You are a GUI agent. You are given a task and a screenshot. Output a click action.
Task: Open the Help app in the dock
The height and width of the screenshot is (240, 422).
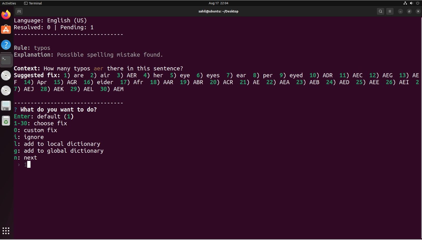[6, 45]
